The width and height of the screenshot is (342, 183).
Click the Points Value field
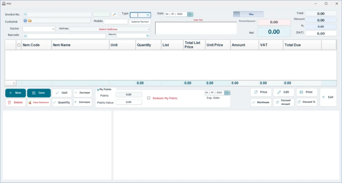pyautogui.click(x=129, y=102)
